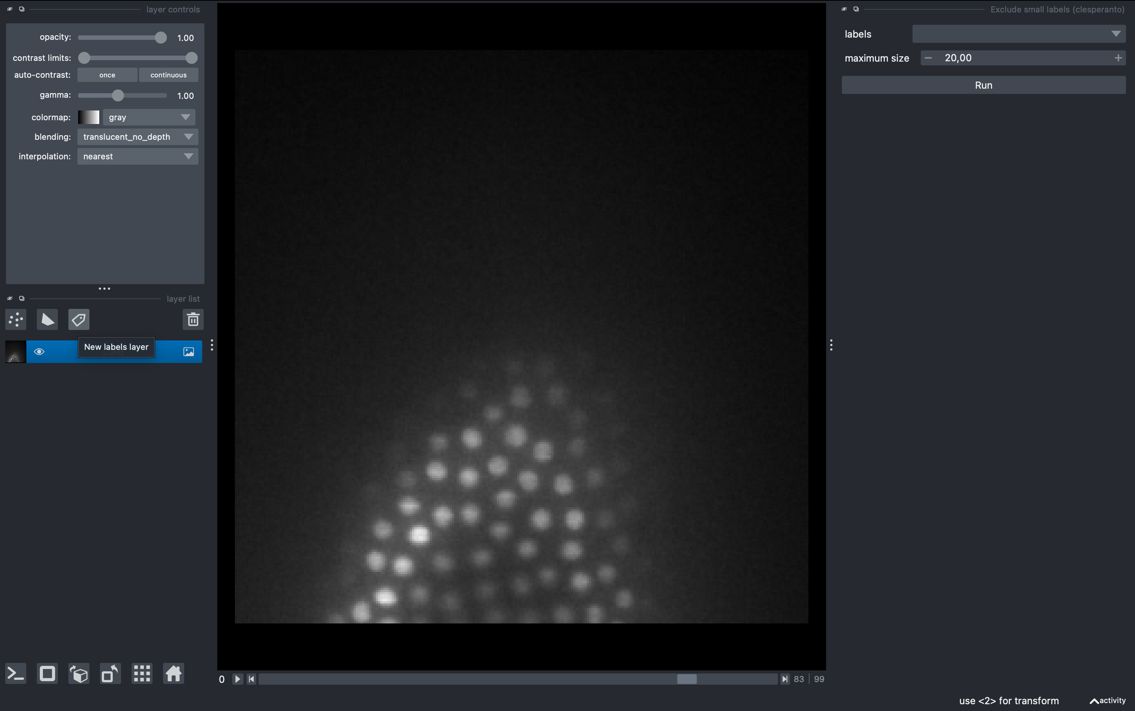Image resolution: width=1135 pixels, height=711 pixels.
Task: Click the New labels layer icon
Action: pyautogui.click(x=78, y=319)
